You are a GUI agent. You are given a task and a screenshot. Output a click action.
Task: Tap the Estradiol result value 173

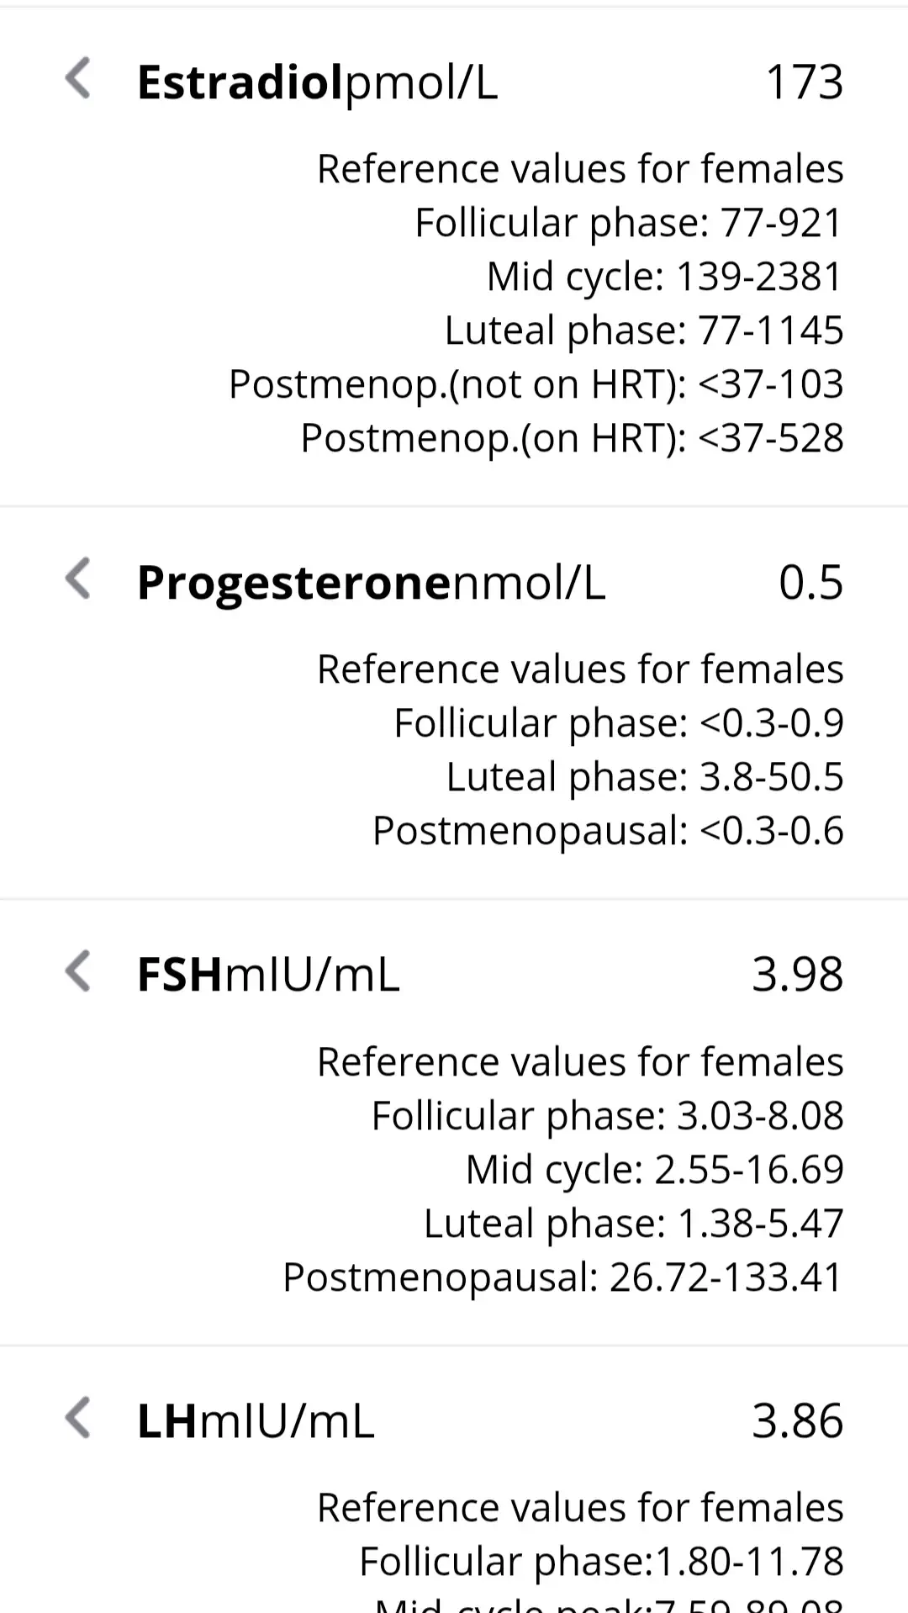804,82
